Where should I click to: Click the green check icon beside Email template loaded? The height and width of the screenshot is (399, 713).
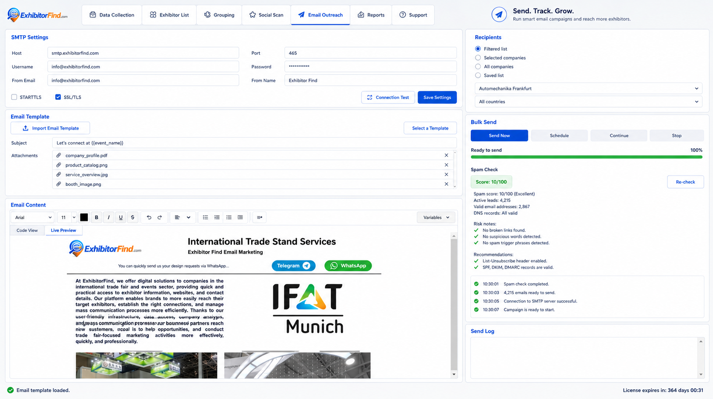coord(10,390)
